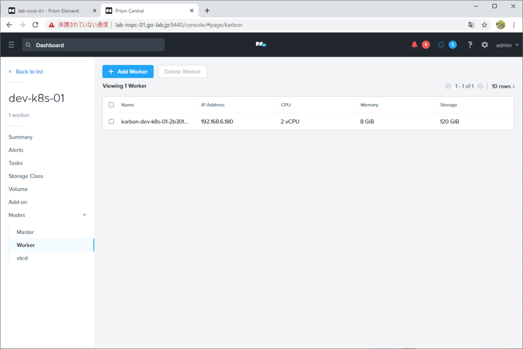The width and height of the screenshot is (523, 349).
Task: Click IP address 192.168.6.180
Action: [x=217, y=122]
